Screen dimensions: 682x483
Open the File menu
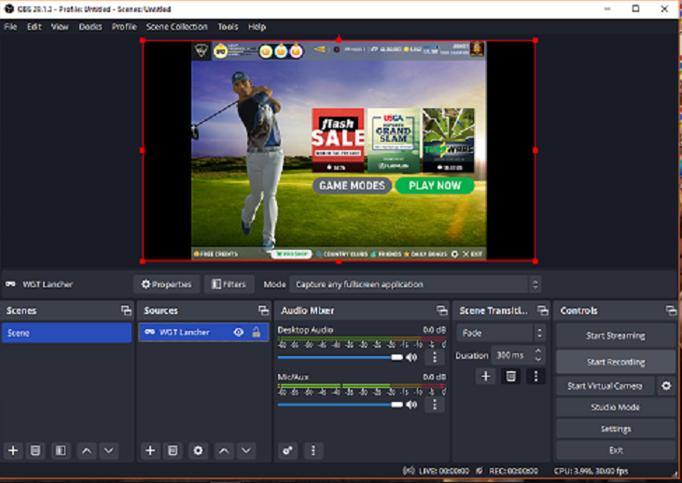pos(10,27)
